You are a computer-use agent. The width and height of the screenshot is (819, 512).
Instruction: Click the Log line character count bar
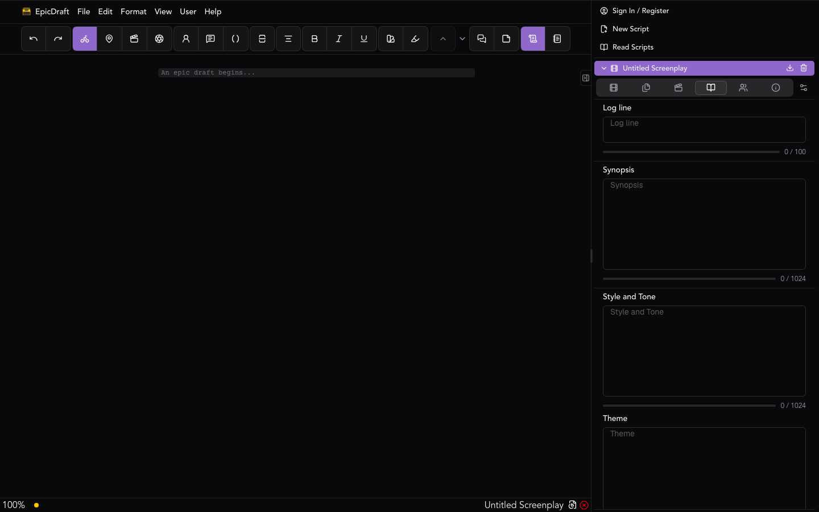click(691, 152)
